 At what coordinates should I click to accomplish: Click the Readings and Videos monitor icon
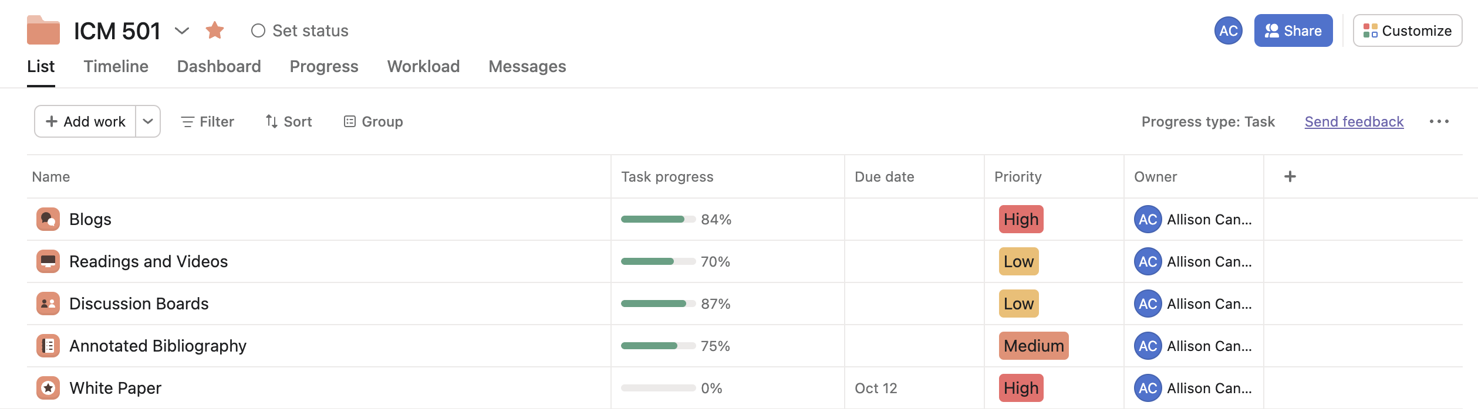[x=48, y=261]
